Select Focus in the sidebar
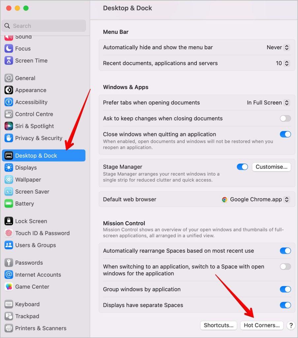This screenshot has height=338, width=298. (x=23, y=49)
